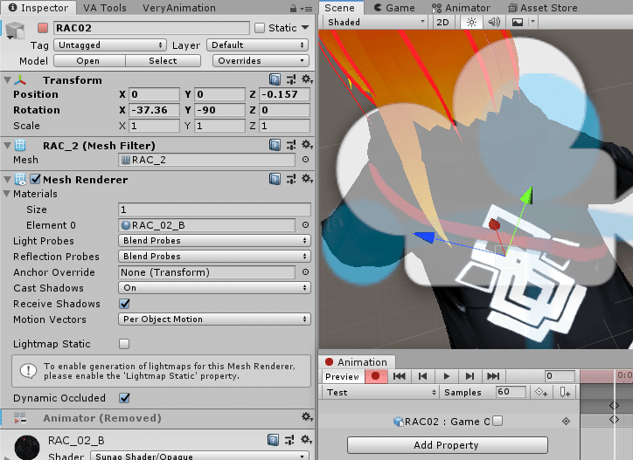Click Position Z value field
This screenshot has height=460, width=633.
click(x=285, y=94)
